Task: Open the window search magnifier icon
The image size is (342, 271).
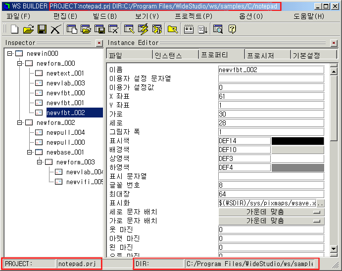Action: (218, 29)
